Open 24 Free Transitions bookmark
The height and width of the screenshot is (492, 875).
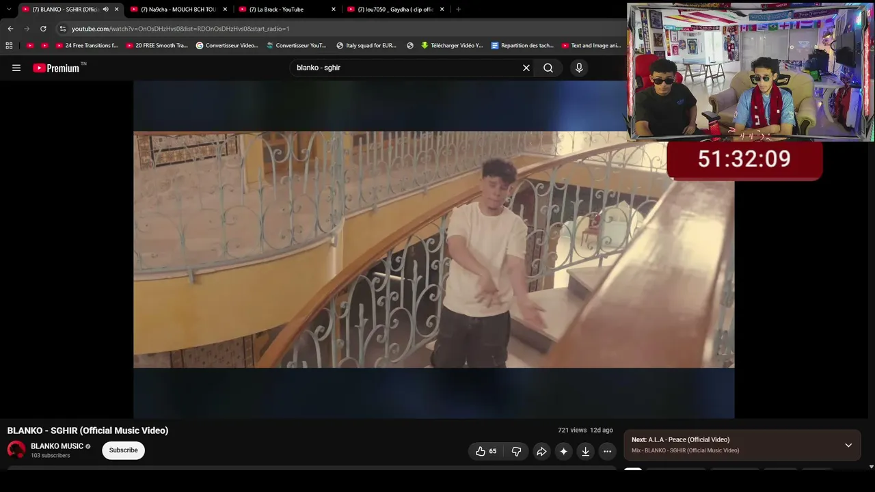click(87, 46)
